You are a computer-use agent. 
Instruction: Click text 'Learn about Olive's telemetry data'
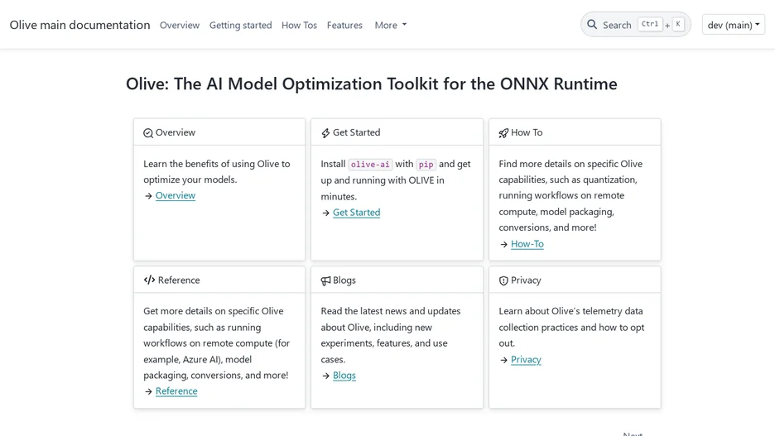coord(570,311)
